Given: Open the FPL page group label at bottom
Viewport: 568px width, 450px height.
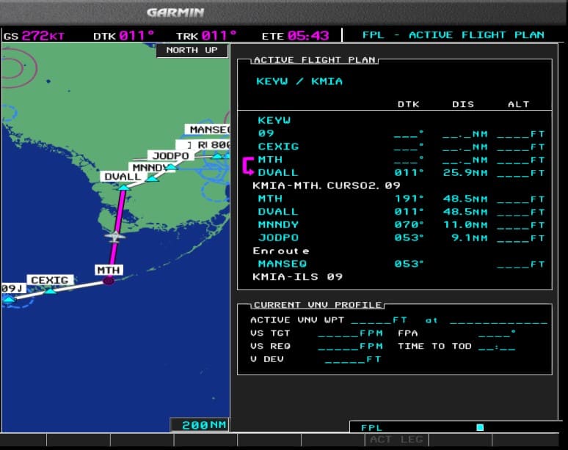Looking at the screenshot, I should tap(372, 427).
